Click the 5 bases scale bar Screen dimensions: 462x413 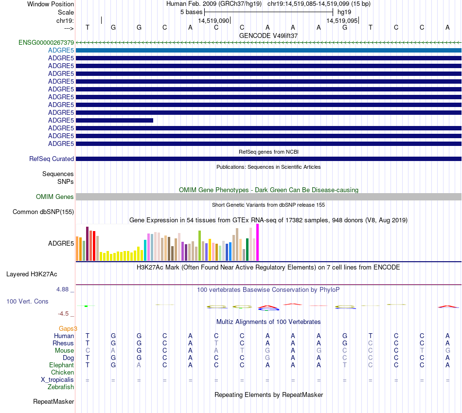coord(269,12)
